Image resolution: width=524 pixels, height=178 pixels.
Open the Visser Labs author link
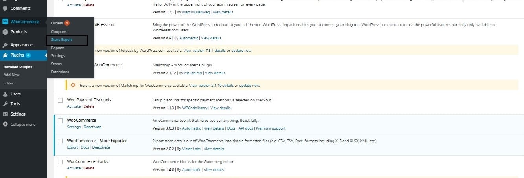pyautogui.click(x=192, y=149)
